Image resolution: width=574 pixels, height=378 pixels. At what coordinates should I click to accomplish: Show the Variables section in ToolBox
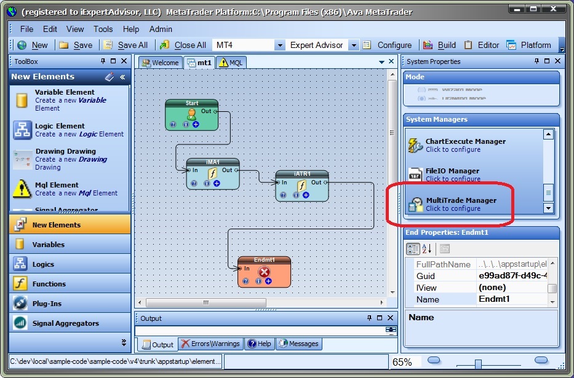point(70,244)
